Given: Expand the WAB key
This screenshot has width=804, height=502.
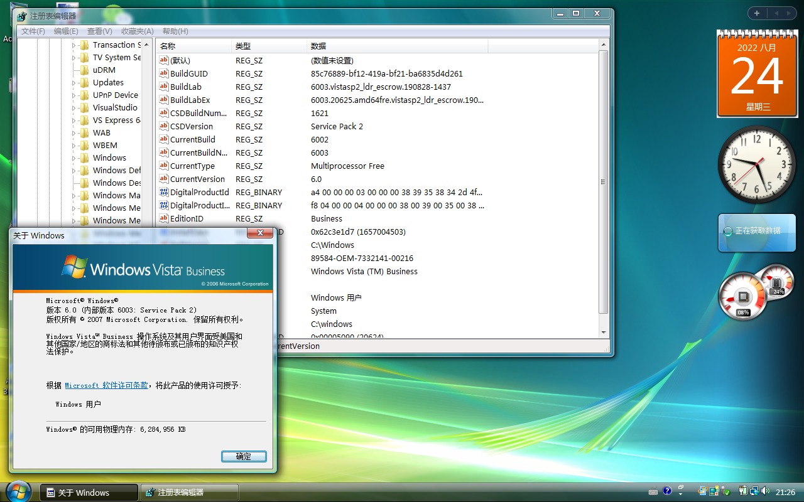Looking at the screenshot, I should (73, 133).
